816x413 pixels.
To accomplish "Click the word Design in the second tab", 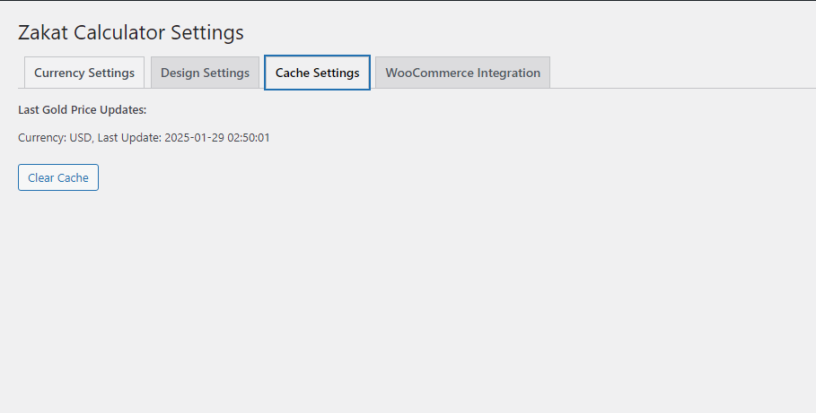I will click(180, 73).
